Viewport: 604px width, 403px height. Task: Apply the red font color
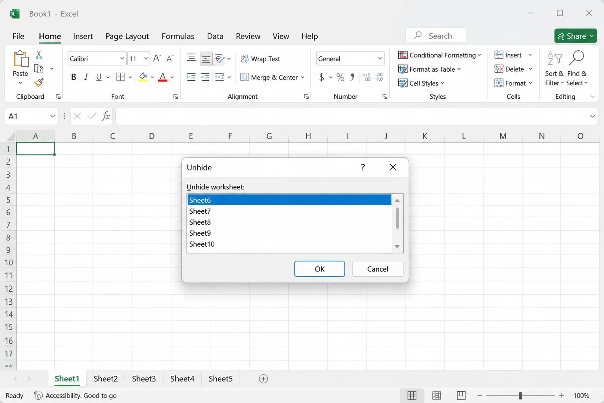pyautogui.click(x=163, y=77)
